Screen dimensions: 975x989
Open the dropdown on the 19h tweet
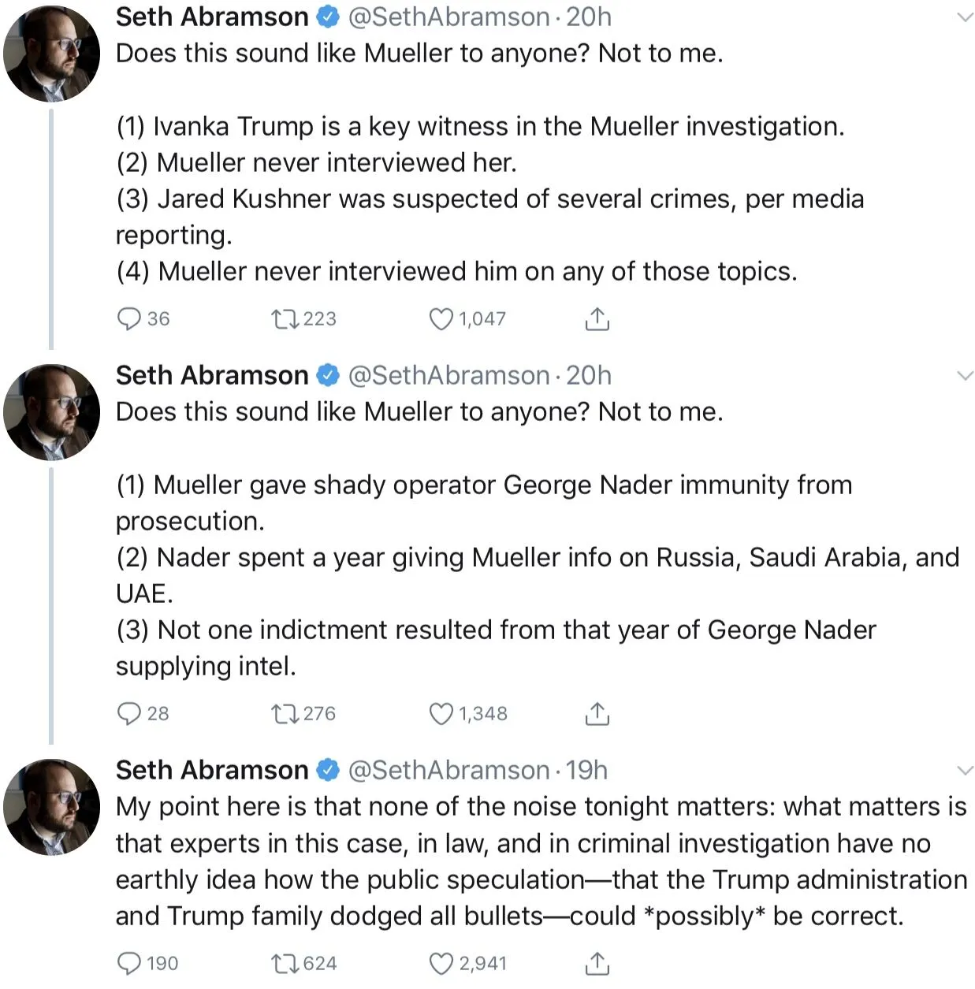click(964, 770)
